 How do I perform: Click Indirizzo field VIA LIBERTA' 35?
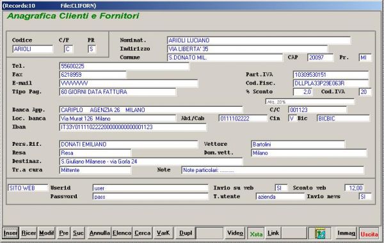(x=247, y=49)
